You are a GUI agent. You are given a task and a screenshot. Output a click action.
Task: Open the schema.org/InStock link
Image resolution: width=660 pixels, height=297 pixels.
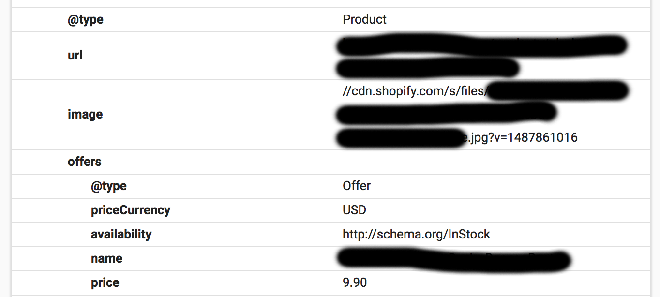click(416, 235)
